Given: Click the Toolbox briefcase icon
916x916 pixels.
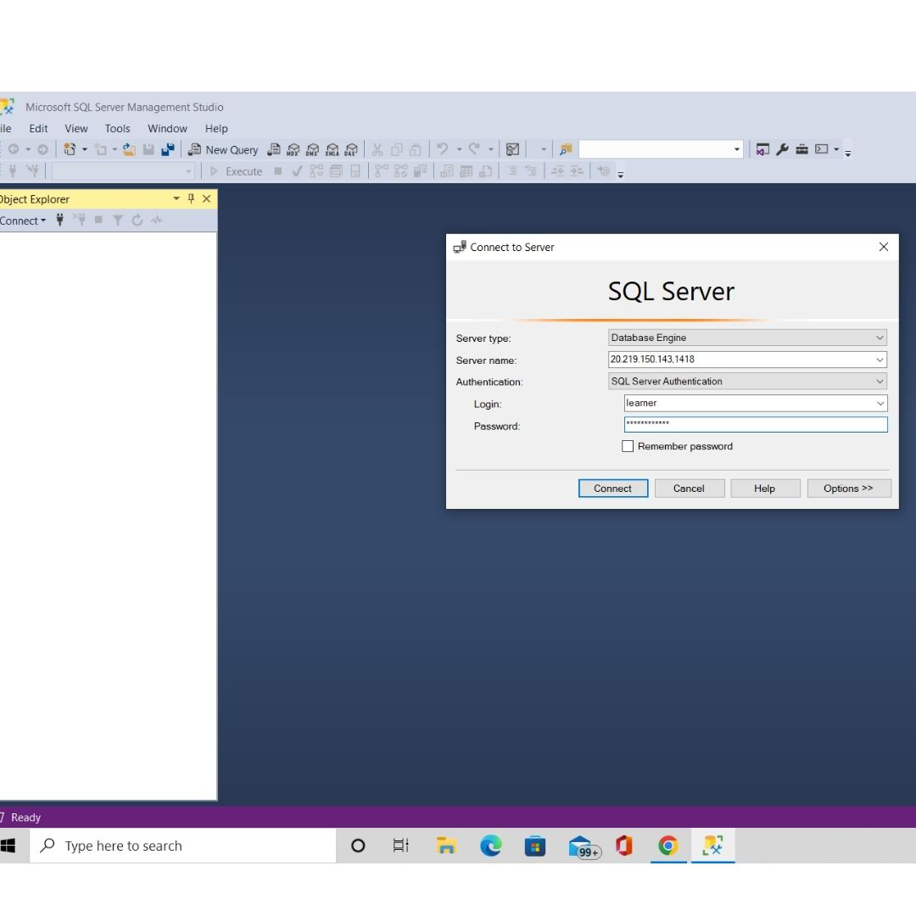Looking at the screenshot, I should point(802,149).
